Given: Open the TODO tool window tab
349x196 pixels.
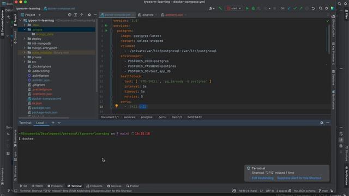Looking at the screenshot, I should coord(37,186).
